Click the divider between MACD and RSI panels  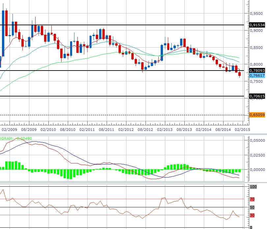pos(133,182)
